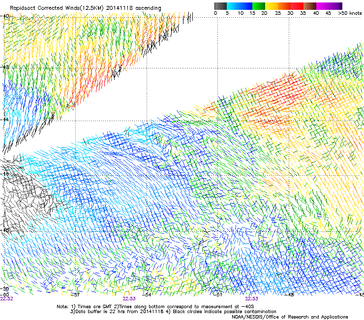Click the -54 longitude axis label
Image resolution: width=364 pixels, height=320 pixels.
click(147, 295)
